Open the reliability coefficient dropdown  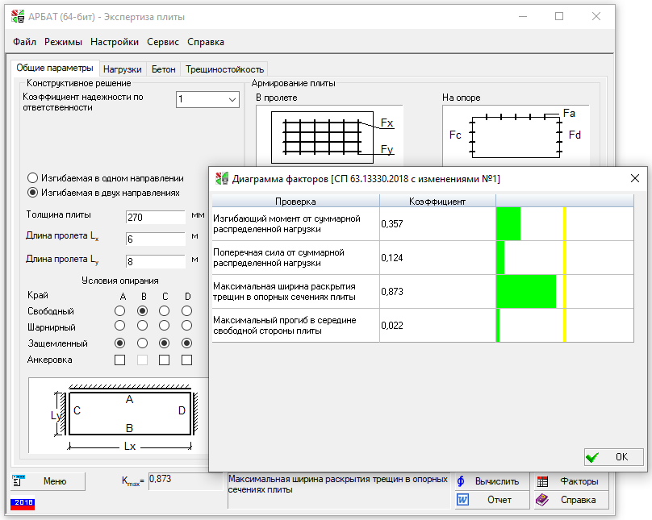click(x=232, y=100)
